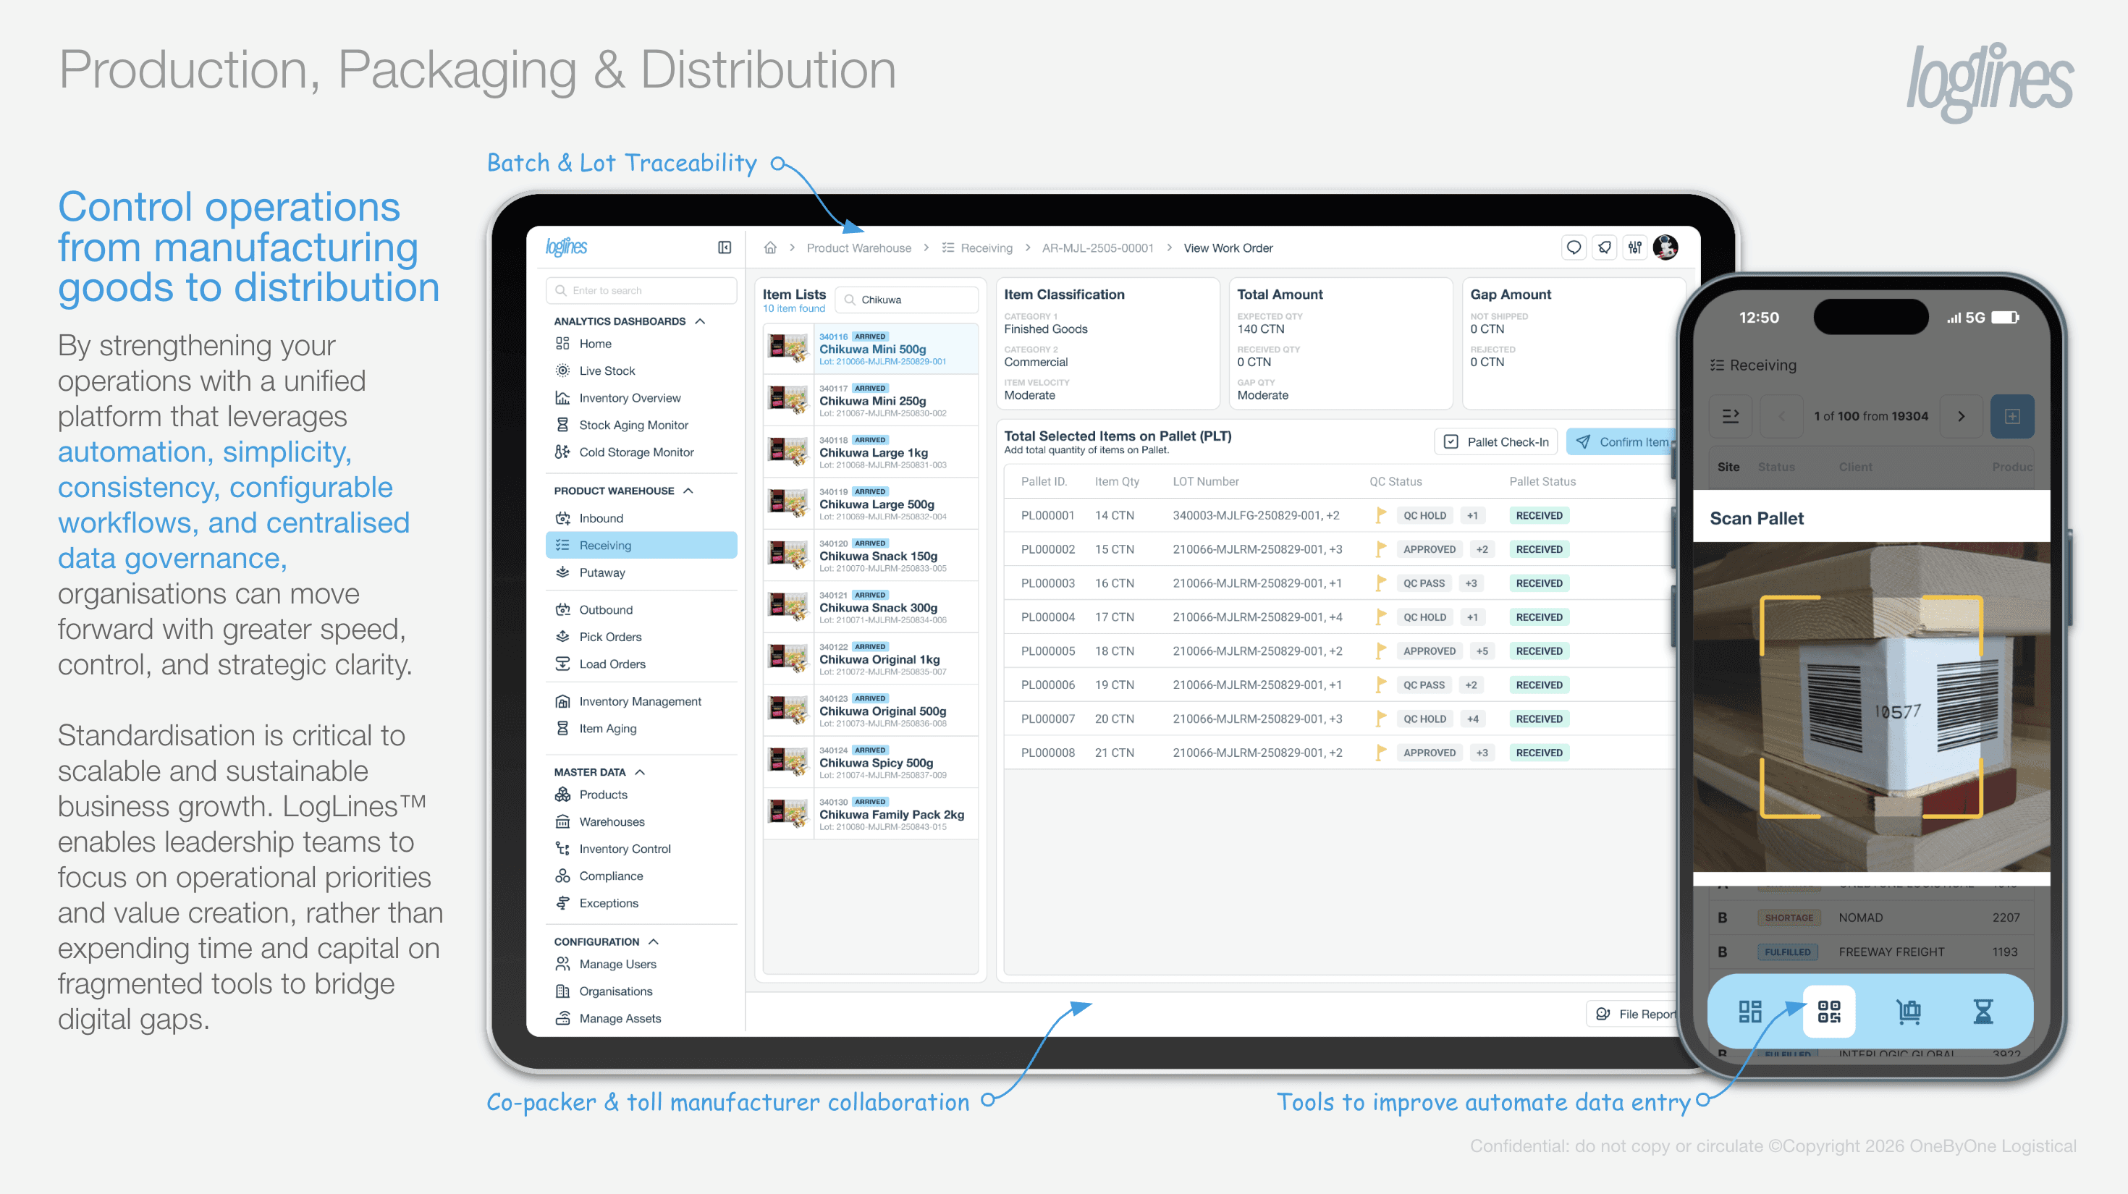Collapse the Product Warehouse section
The width and height of the screenshot is (2128, 1194).
tap(688, 491)
